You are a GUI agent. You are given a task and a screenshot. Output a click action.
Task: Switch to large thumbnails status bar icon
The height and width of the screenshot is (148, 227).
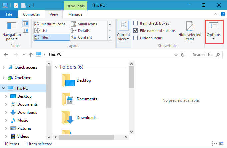coord(222,144)
